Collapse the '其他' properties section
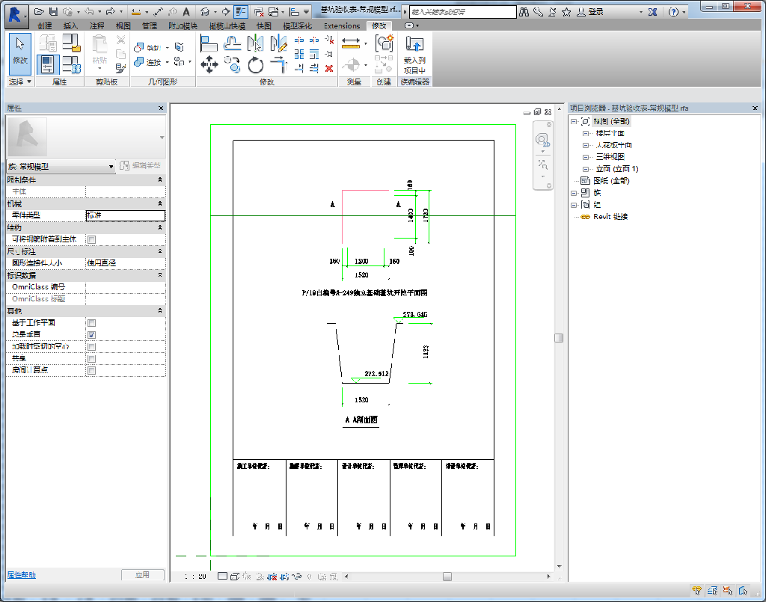766x602 pixels. pos(160,310)
